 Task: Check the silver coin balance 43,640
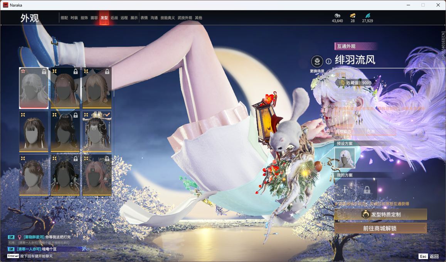point(337,18)
